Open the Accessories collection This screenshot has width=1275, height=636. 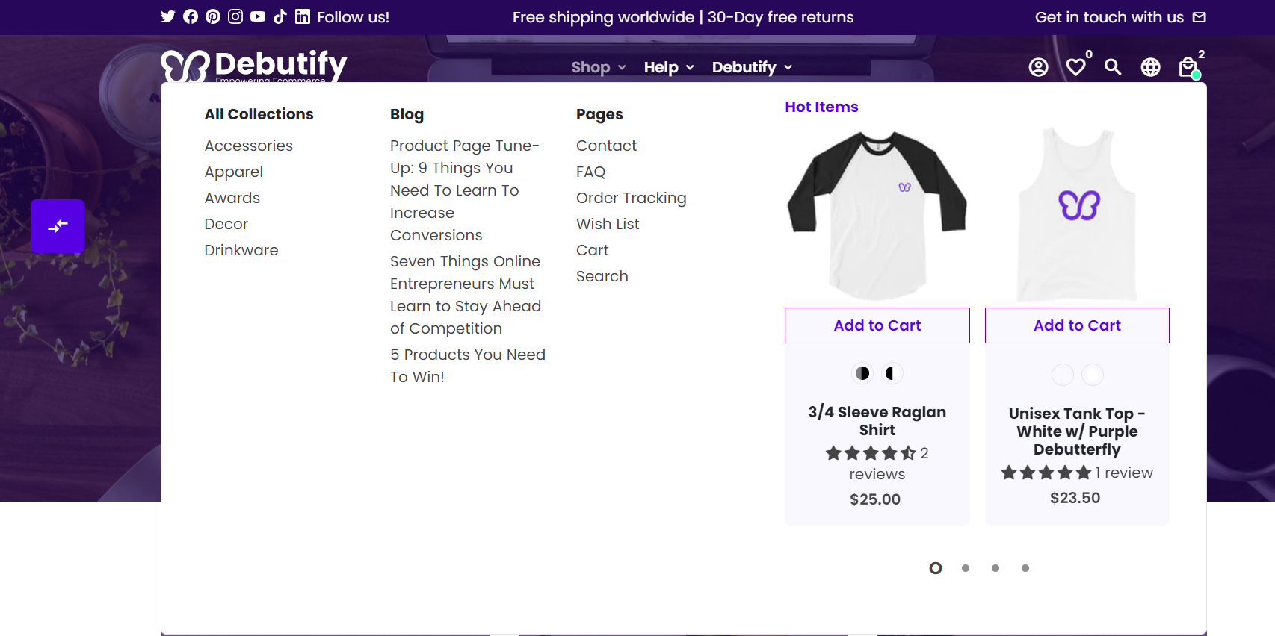(249, 146)
